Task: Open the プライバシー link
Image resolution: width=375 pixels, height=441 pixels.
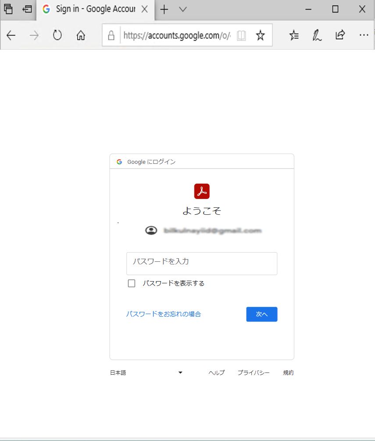Action: pyautogui.click(x=254, y=372)
